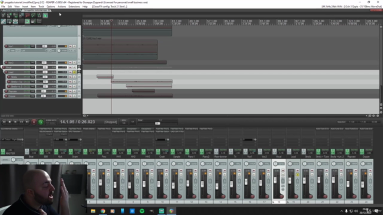Click the green Redo toolbar icon

click(34, 16)
